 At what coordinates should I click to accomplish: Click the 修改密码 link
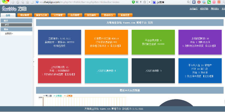pos(204,9)
